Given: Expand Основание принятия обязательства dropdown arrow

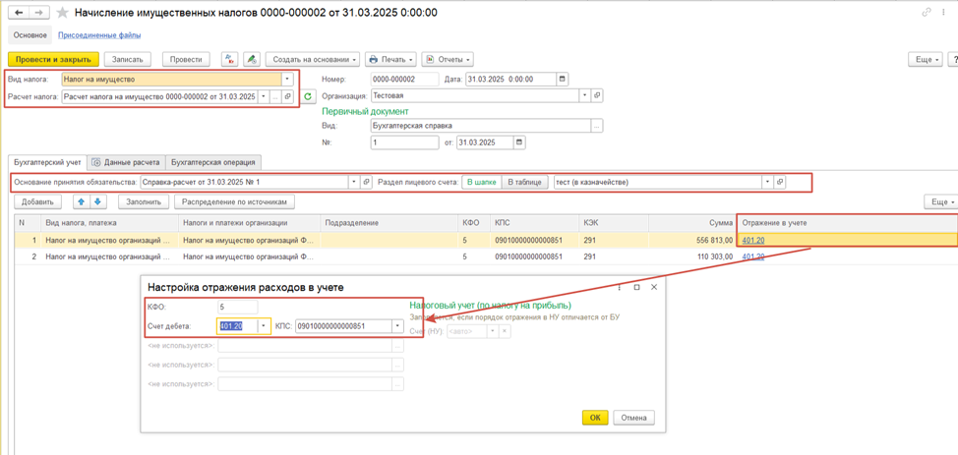Looking at the screenshot, I should click(x=354, y=182).
